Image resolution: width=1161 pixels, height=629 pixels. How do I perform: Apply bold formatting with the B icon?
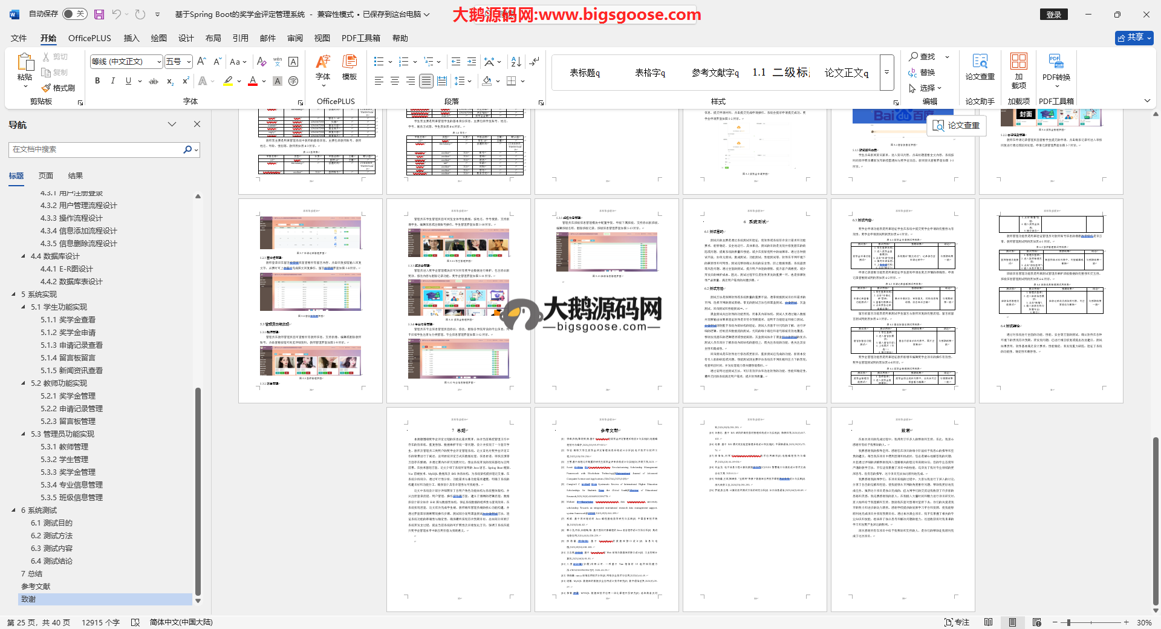[x=97, y=81]
